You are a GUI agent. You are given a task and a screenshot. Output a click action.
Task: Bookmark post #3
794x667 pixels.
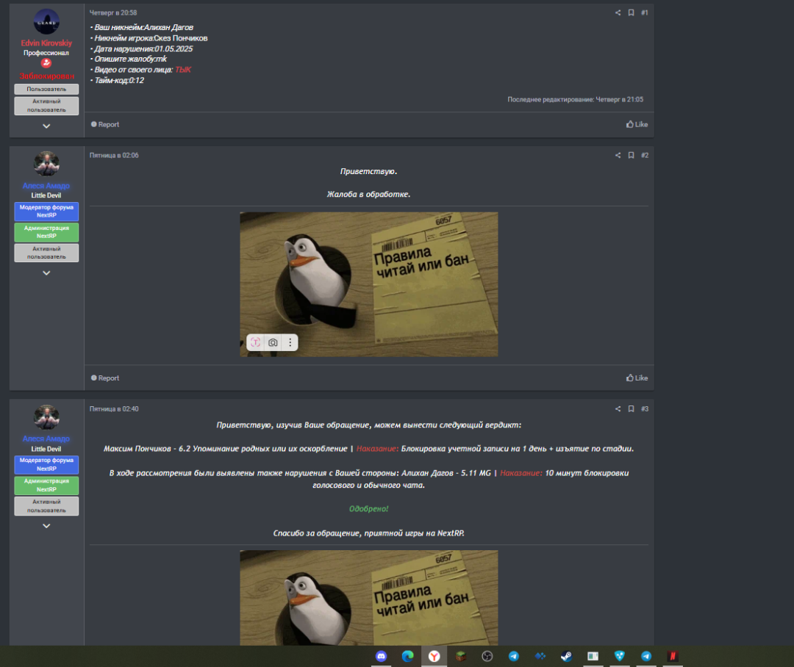(x=631, y=409)
